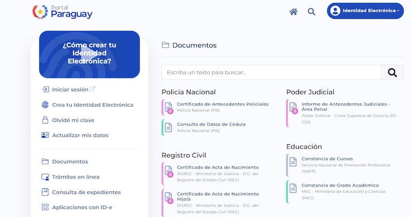The width and height of the screenshot is (412, 217).
Task: Open Trámites en línea menu item
Action: click(75, 177)
